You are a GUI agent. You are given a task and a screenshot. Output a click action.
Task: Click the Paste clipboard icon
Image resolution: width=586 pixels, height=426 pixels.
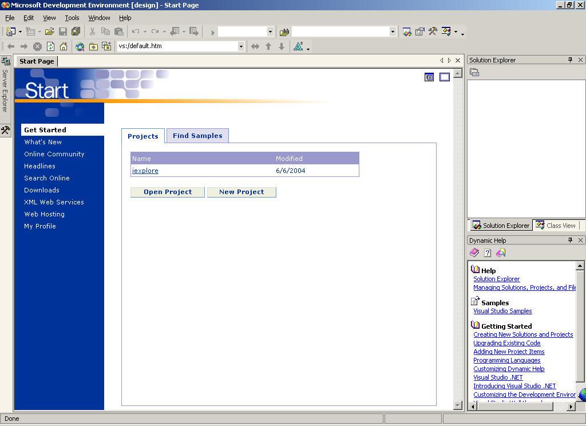pyautogui.click(x=119, y=32)
